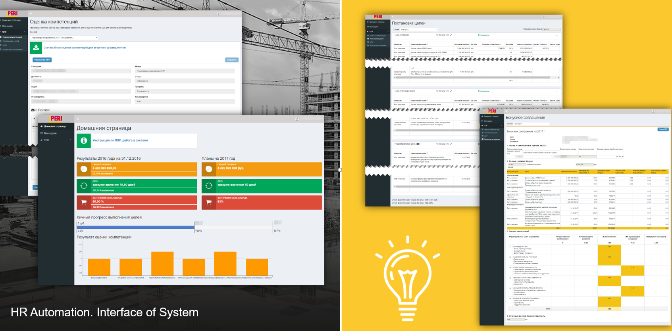672x331 pixels.
Task: Select Бонусное соглашение in bonus page sidebar
Action: tap(492, 139)
